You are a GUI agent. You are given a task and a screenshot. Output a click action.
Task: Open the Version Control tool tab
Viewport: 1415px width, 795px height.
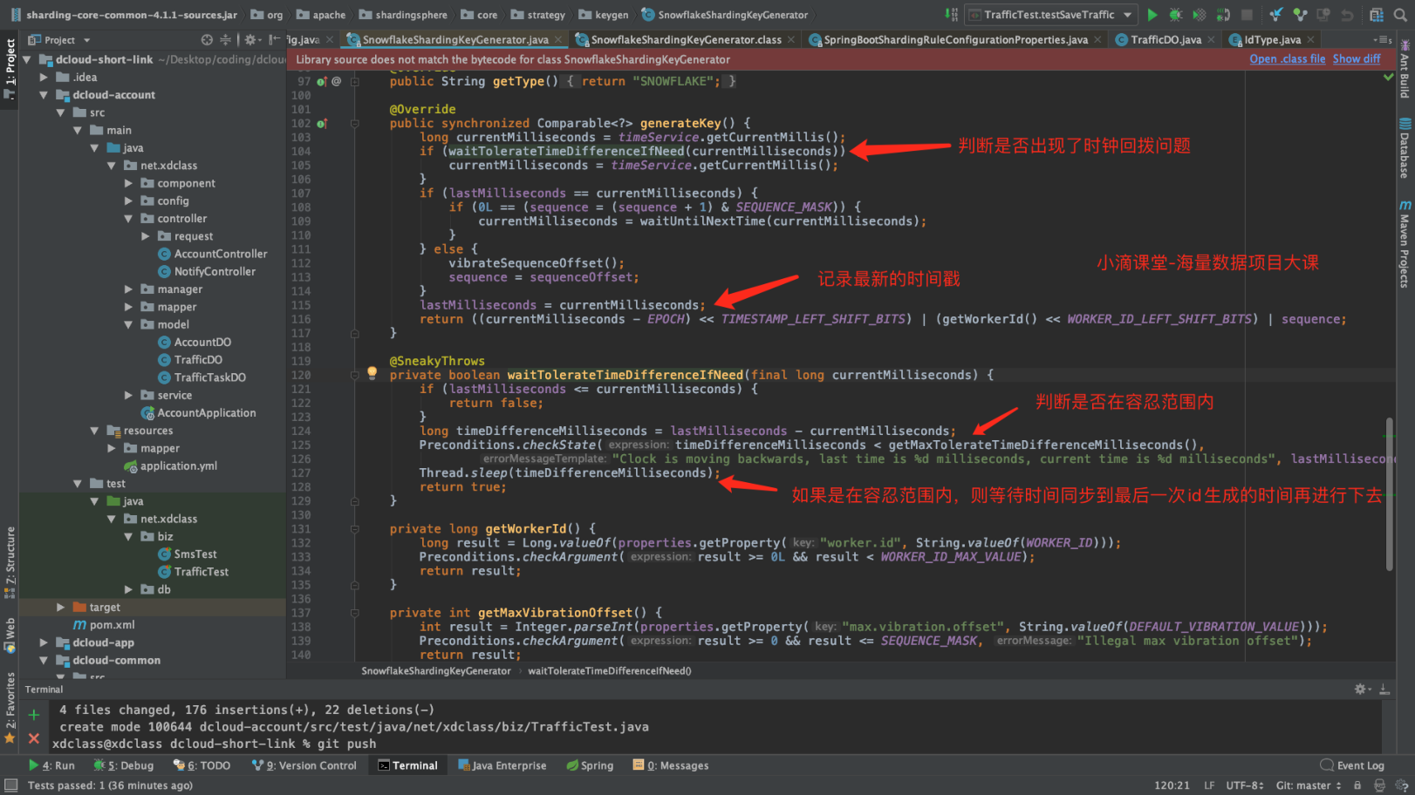click(304, 765)
